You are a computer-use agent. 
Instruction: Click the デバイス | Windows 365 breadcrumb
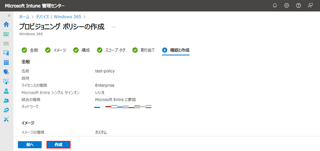point(58,17)
